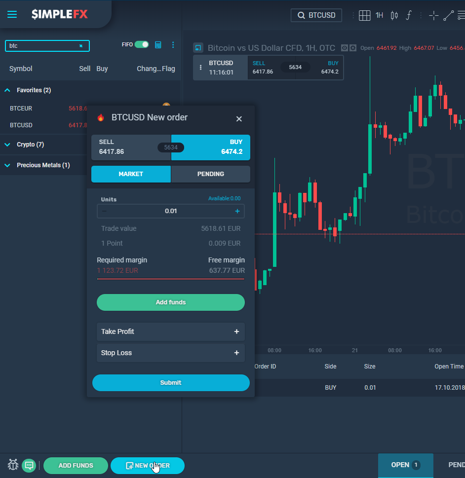The image size is (465, 478).
Task: Select the crosshair cursor tool
Action: (x=433, y=15)
